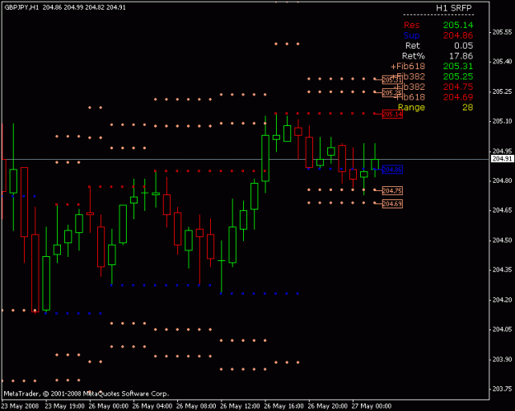The image size is (515, 411).
Task: Click the 205.40 price axis label
Action: click(502, 62)
